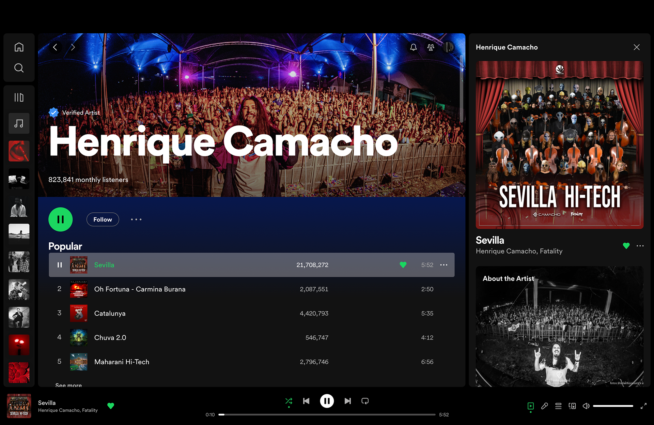The image size is (654, 425).
Task: Click Sevilla title in player bar
Action: coord(47,403)
